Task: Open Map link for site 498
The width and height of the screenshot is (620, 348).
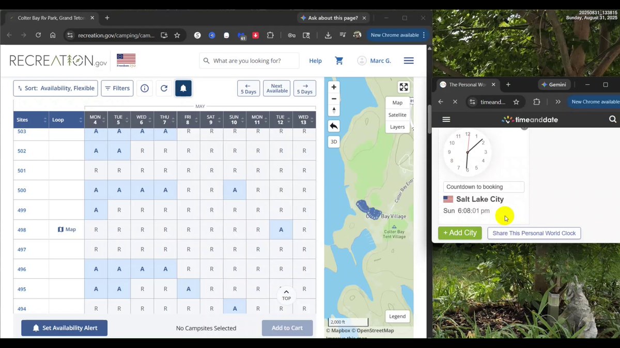Action: pos(67,229)
